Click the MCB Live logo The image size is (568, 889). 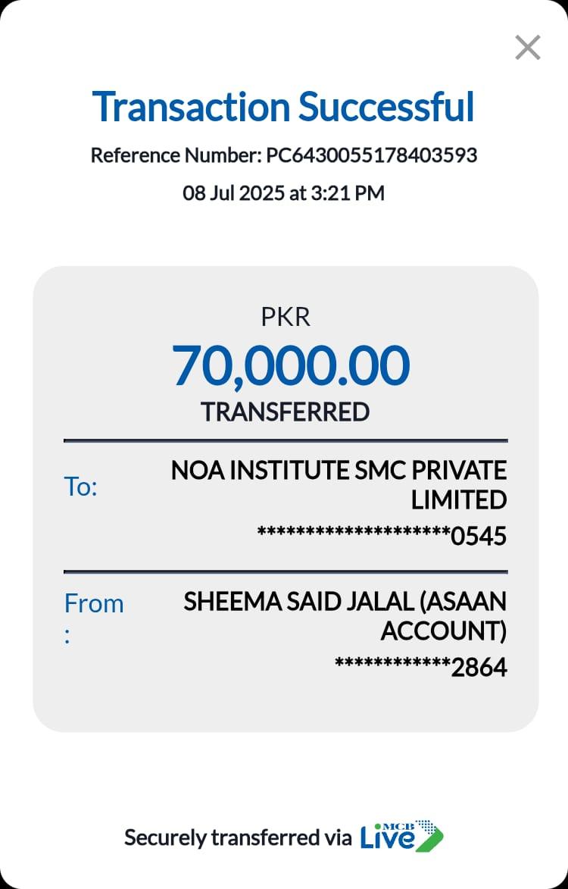[401, 835]
